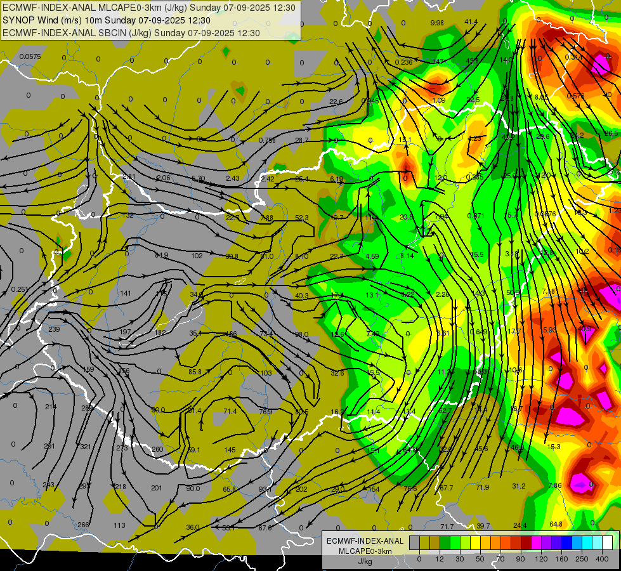621x571 pixels.
Task: Click the map value '24.4'
Action: click(520, 525)
